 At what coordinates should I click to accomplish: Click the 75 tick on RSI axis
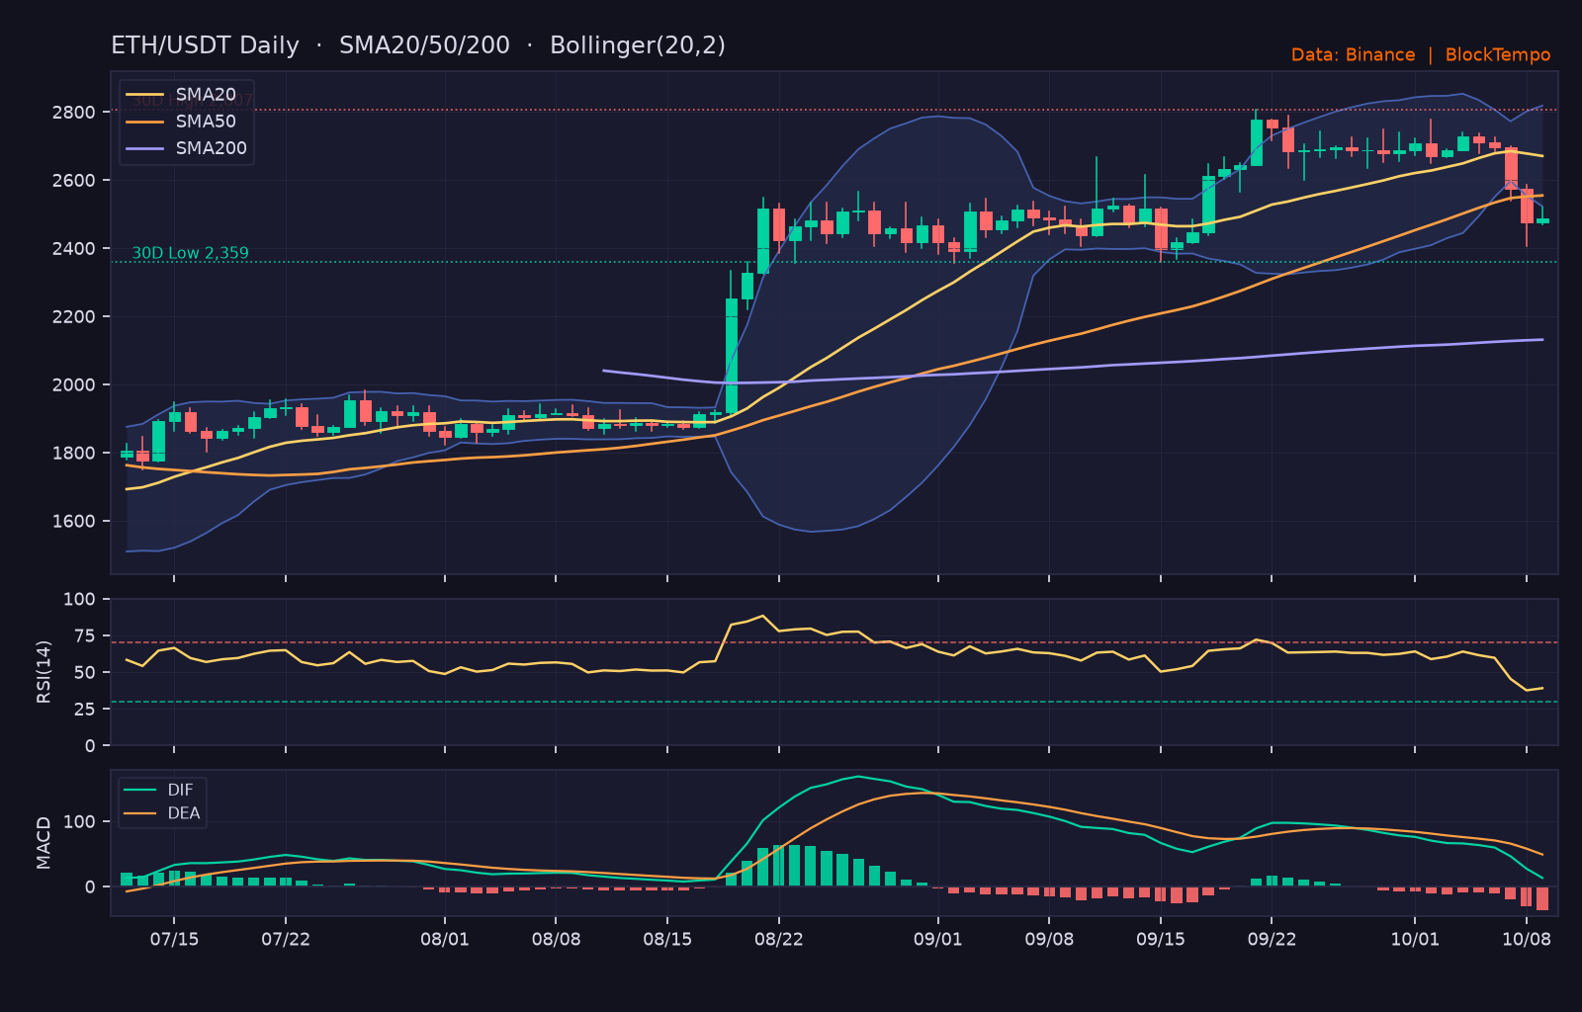(x=85, y=635)
